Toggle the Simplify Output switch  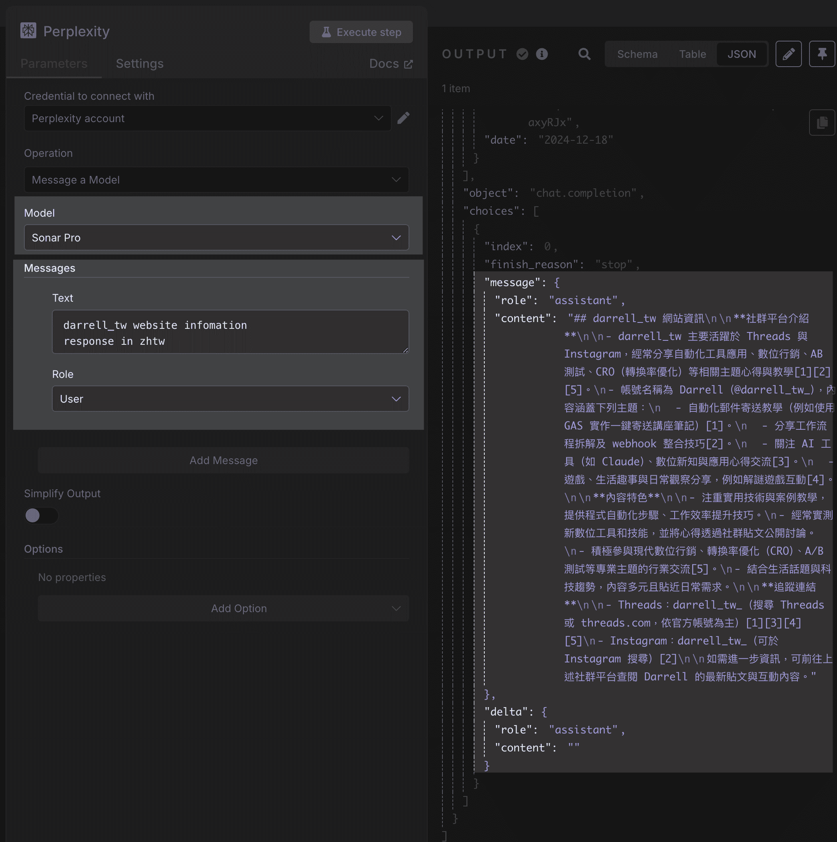coord(41,516)
